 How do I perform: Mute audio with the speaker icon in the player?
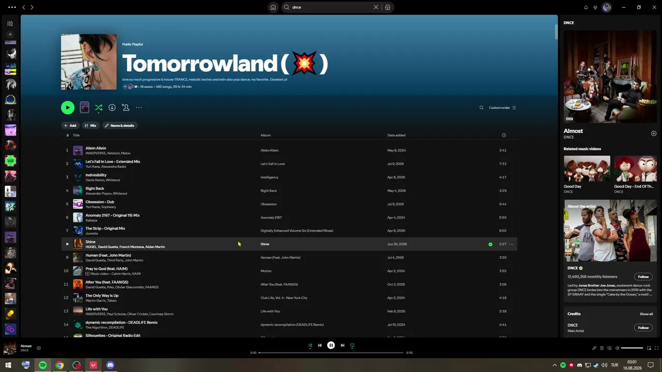point(616,348)
